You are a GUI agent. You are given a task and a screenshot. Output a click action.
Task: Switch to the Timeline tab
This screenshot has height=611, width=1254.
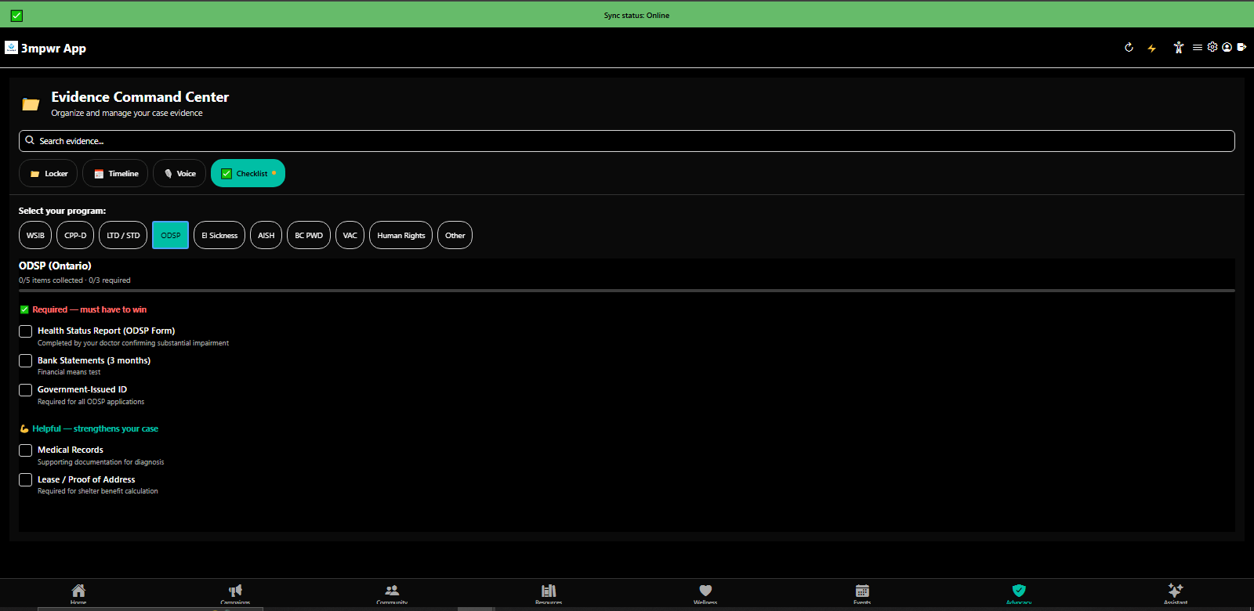(115, 173)
